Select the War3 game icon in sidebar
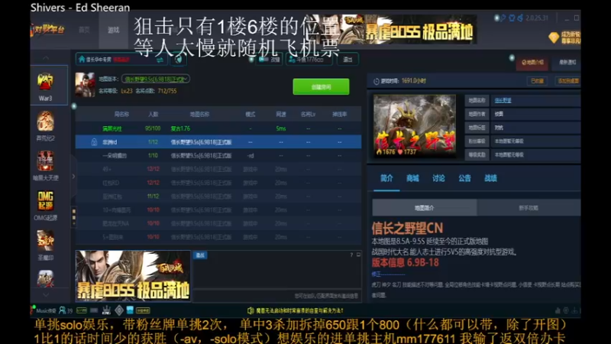 (x=45, y=81)
